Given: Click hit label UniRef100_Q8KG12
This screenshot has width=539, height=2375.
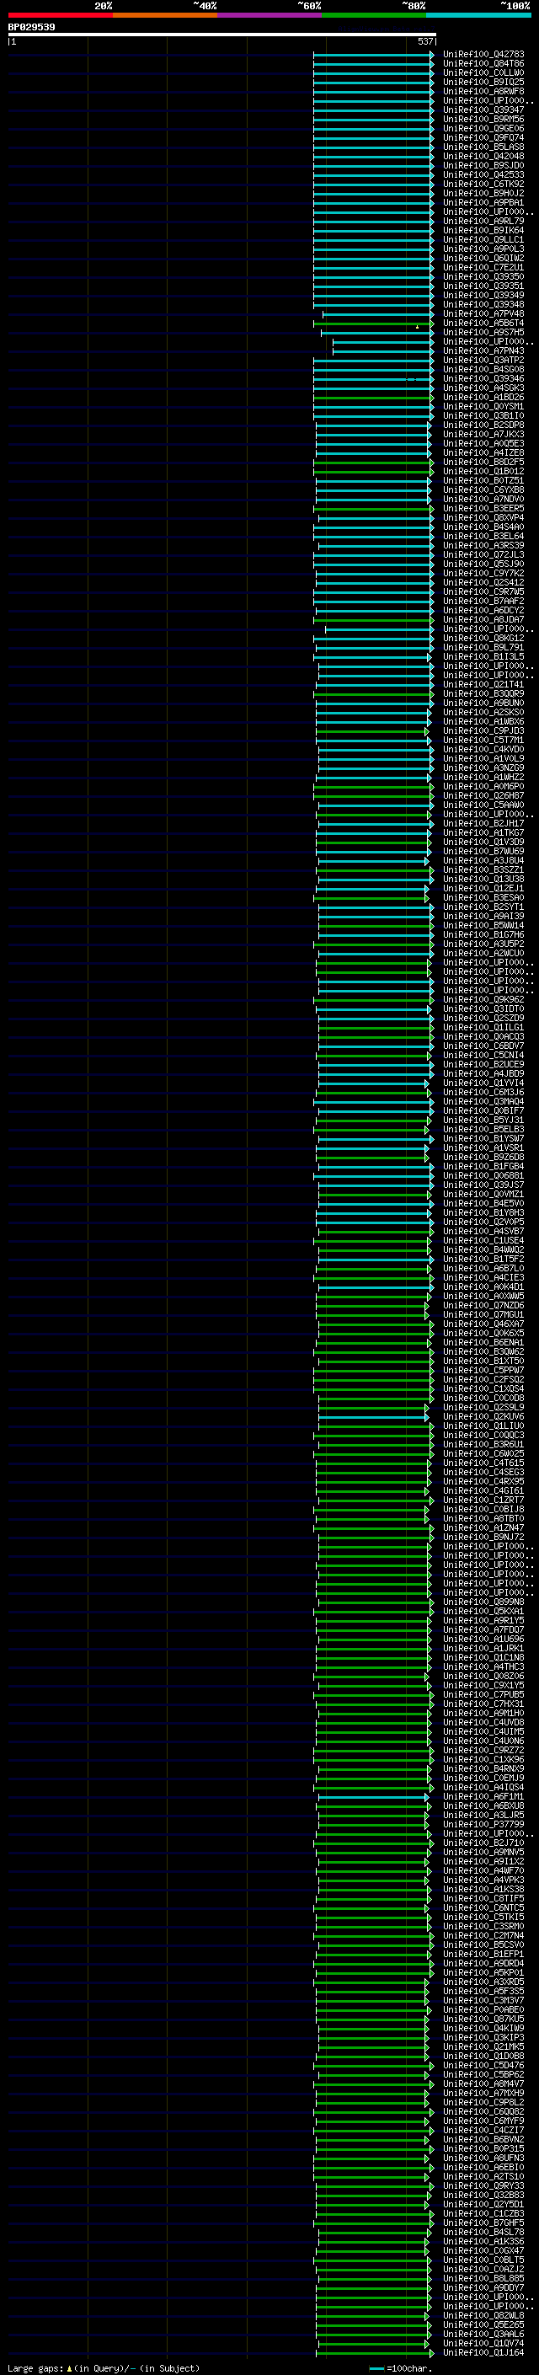Looking at the screenshot, I should point(483,638).
